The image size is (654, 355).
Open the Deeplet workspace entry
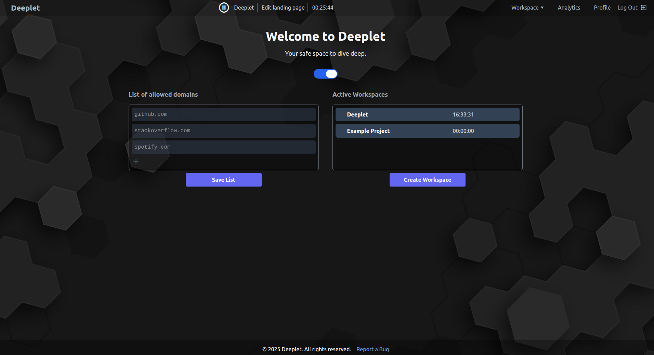click(427, 114)
